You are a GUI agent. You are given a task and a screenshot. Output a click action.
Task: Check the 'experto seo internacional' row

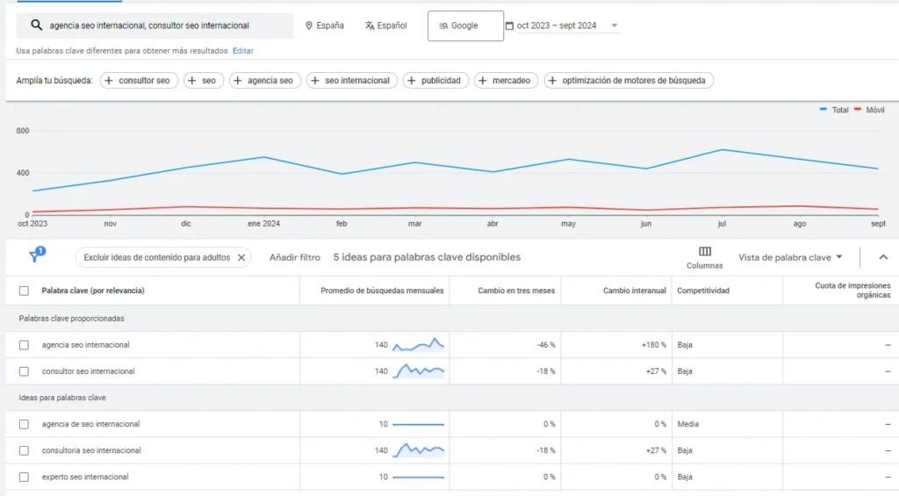coord(24,477)
